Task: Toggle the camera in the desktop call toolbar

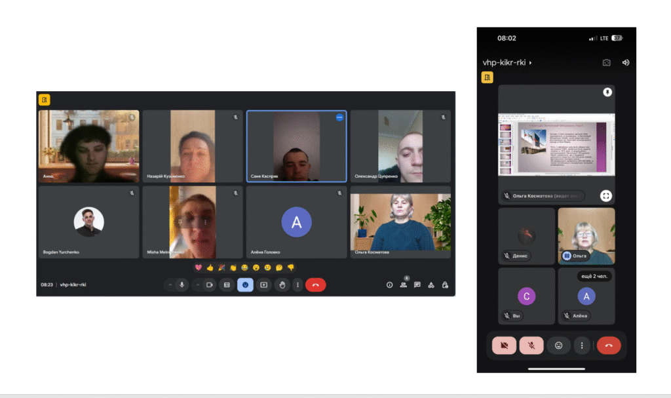Action: click(210, 285)
